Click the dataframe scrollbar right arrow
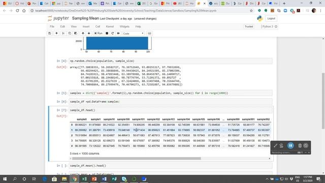Image resolution: width=325 pixels, height=183 pixels. (269, 159)
